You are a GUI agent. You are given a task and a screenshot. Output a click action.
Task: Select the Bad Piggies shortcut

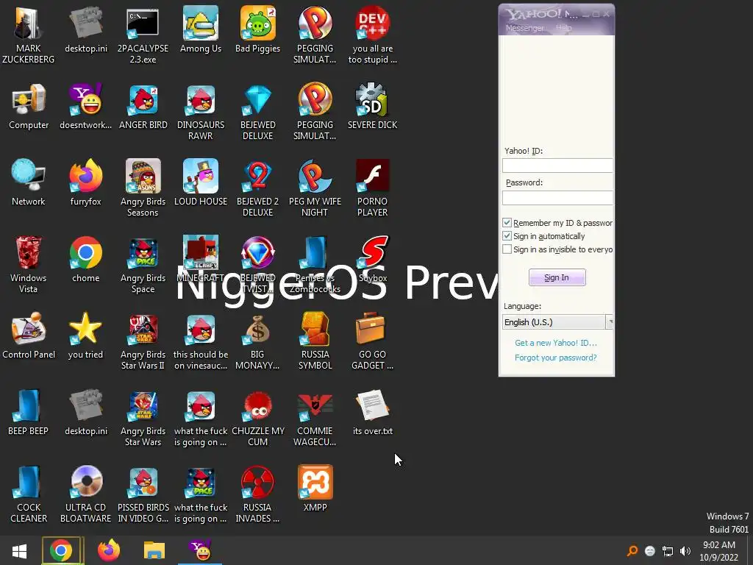[x=258, y=29]
